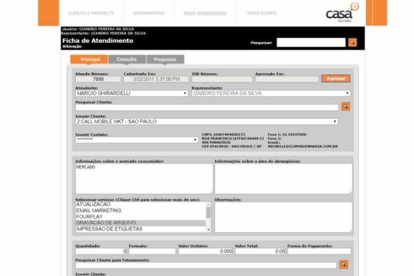This screenshot has width=414, height=276.
Task: Click the Forma de Pagamento field
Action: click(319, 251)
